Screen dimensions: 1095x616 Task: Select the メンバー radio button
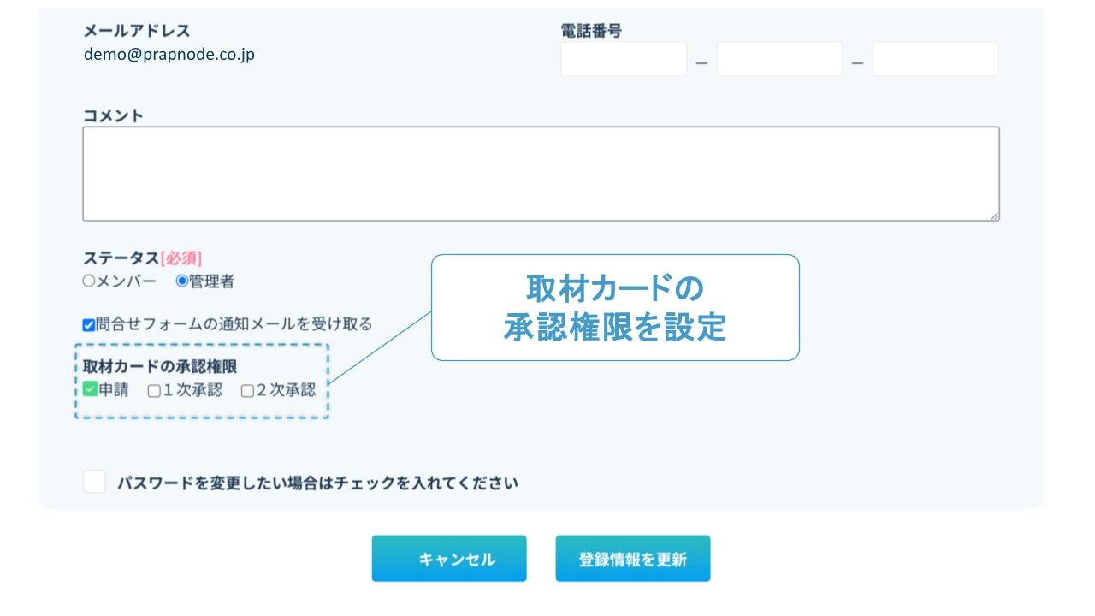(88, 281)
